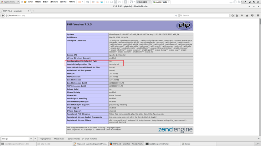Close the PHP 7.3.5 - phpinfo() Firefox tab

click(29, 11)
